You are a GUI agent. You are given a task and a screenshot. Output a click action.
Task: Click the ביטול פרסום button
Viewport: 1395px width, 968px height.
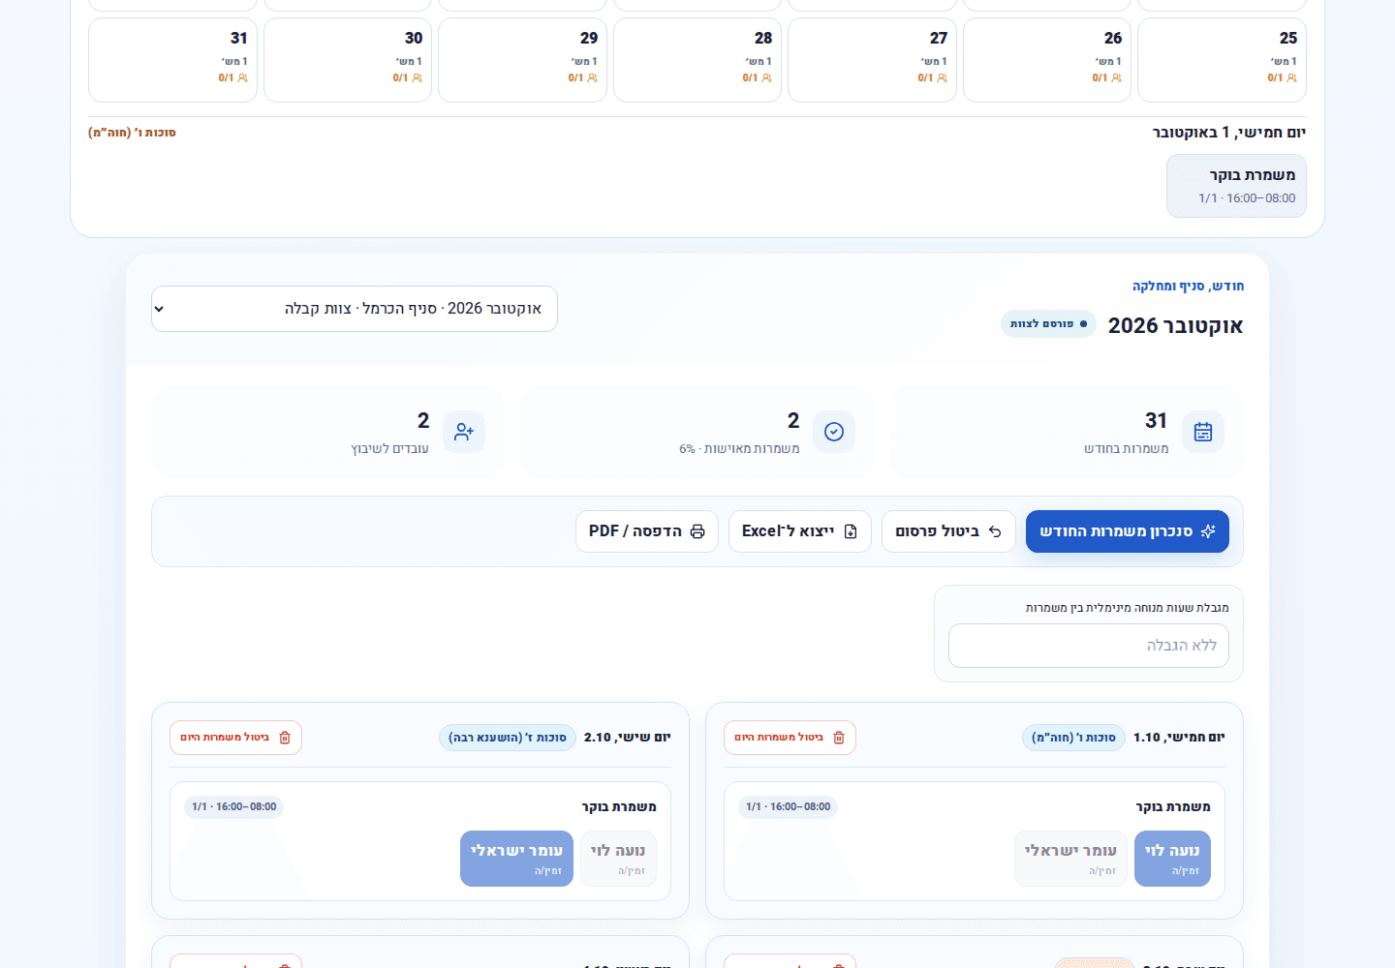(948, 531)
